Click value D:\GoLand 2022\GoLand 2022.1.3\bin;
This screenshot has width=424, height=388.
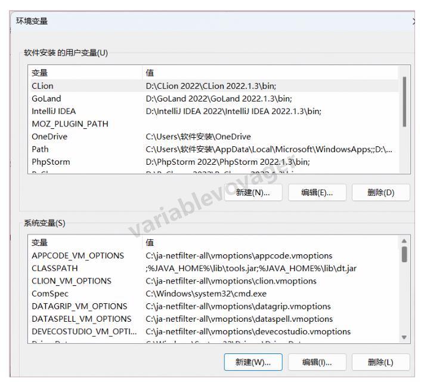click(x=219, y=98)
